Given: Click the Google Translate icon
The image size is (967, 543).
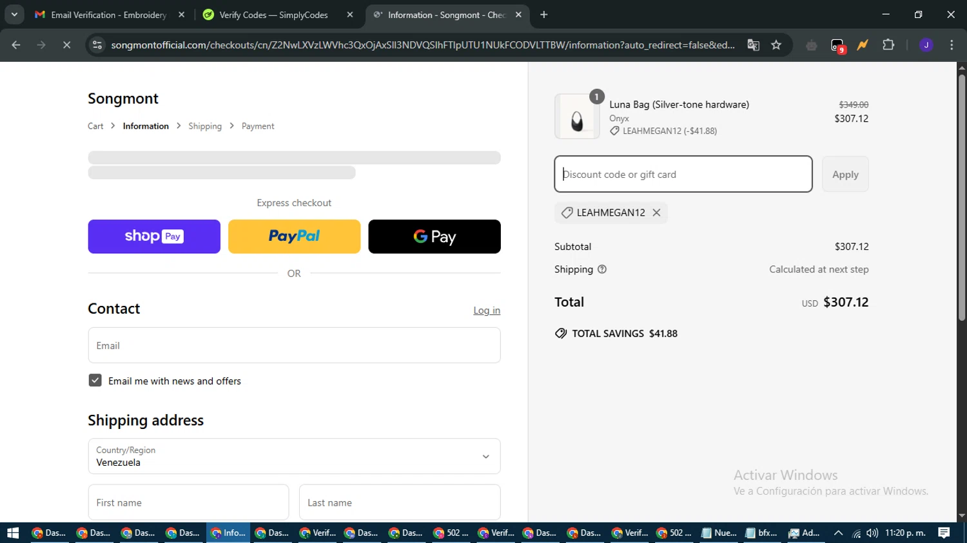Looking at the screenshot, I should [753, 45].
